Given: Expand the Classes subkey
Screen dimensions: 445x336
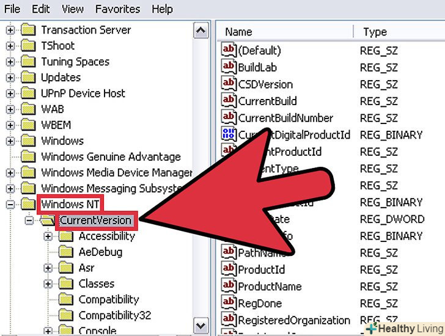Looking at the screenshot, I should [x=48, y=284].
